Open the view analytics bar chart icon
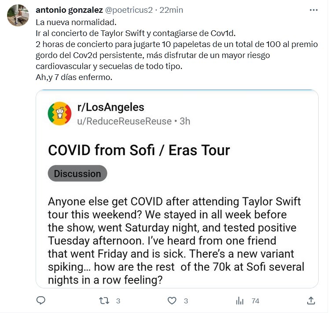Screen dimensions: 331x313 coord(240,301)
